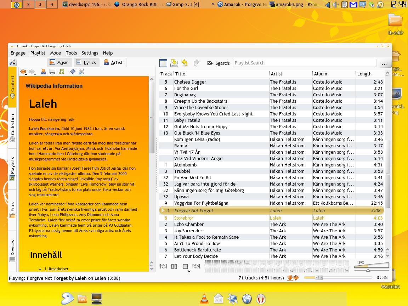Screen dimensions: 408x306
Task: Open the globe browser icon in bottom dock
Action: pyautogui.click(x=247, y=299)
